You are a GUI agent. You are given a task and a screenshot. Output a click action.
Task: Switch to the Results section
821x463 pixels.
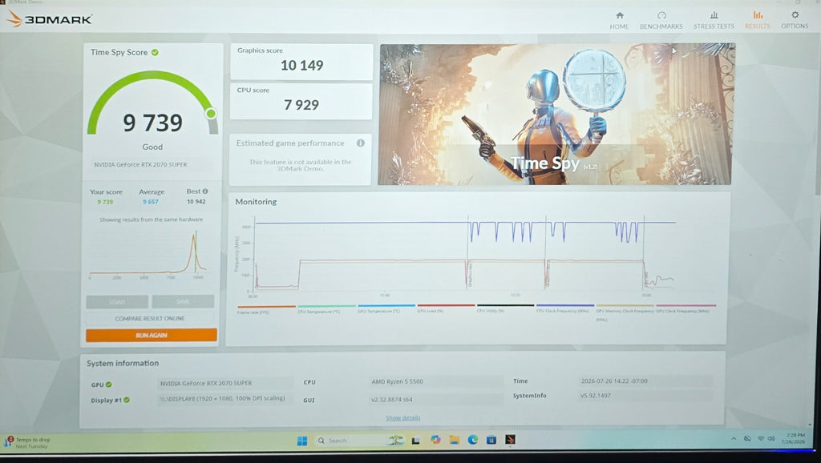point(757,20)
